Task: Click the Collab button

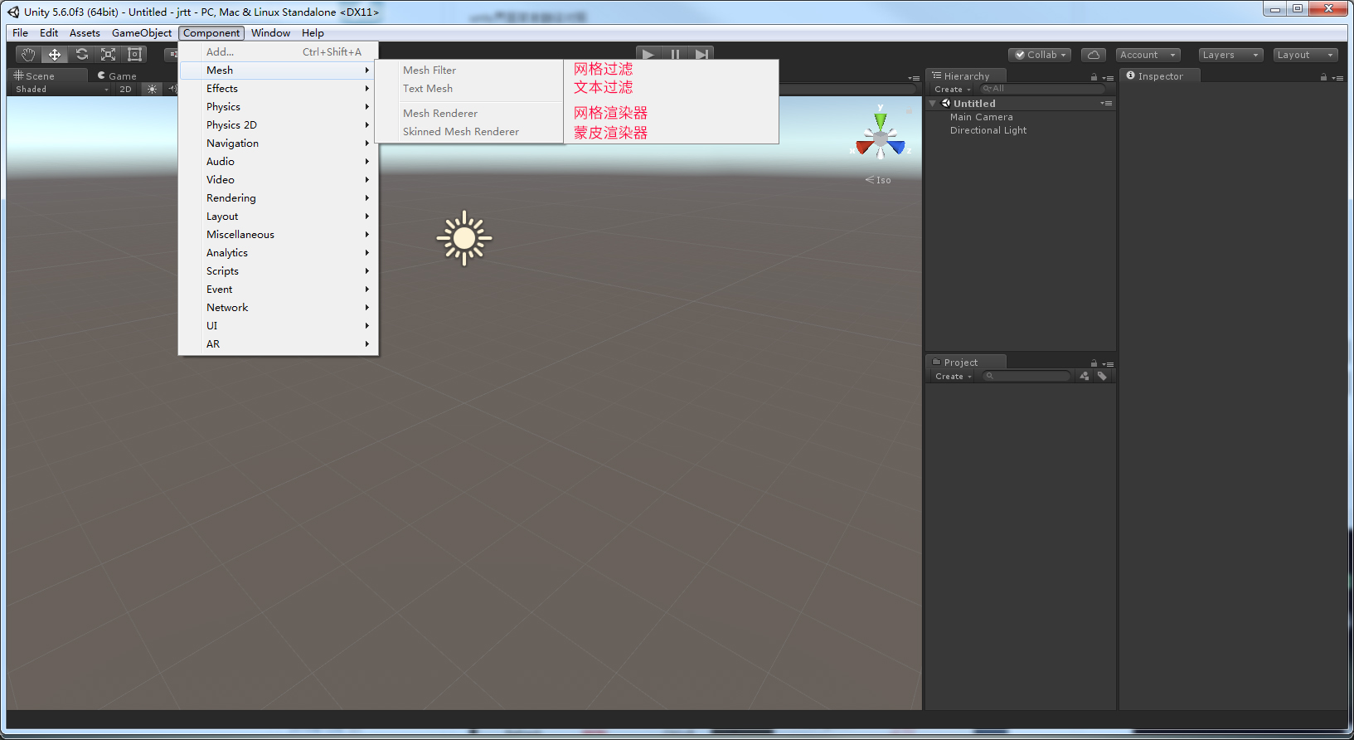Action: pos(1040,55)
